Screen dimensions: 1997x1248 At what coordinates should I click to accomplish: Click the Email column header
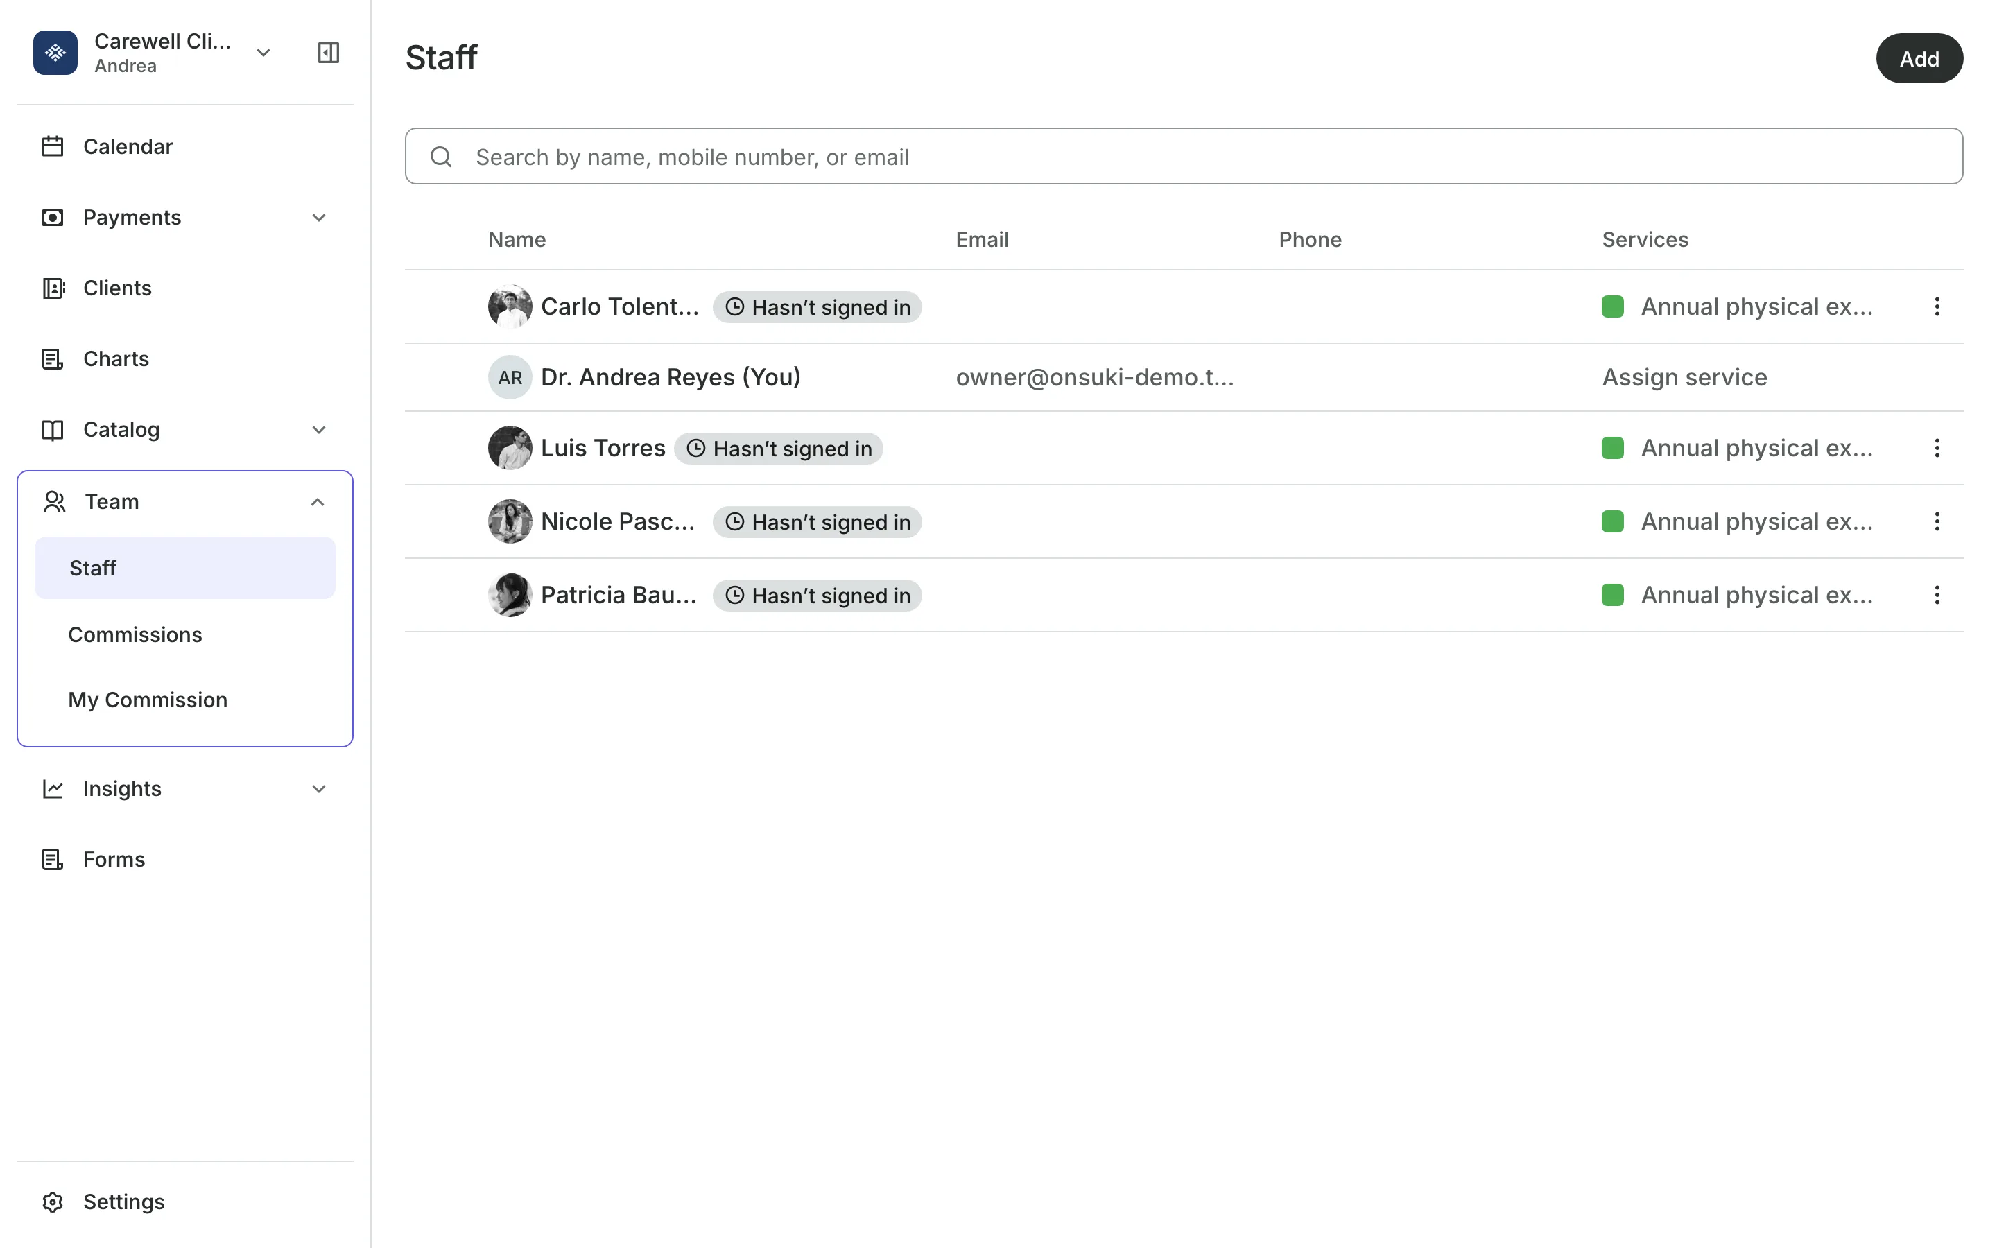(x=982, y=239)
